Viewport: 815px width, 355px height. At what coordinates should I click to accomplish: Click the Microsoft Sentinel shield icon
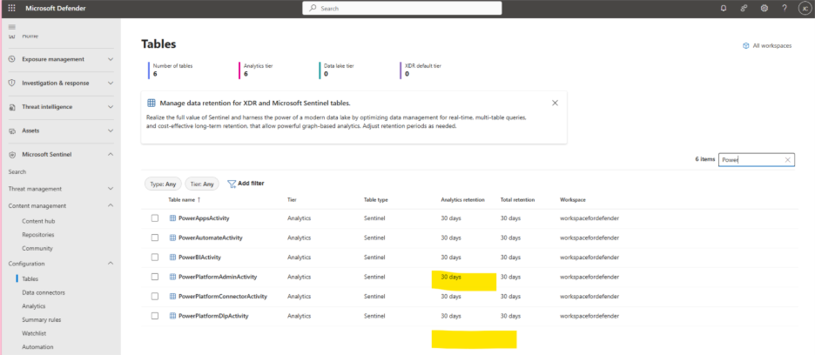coord(12,155)
